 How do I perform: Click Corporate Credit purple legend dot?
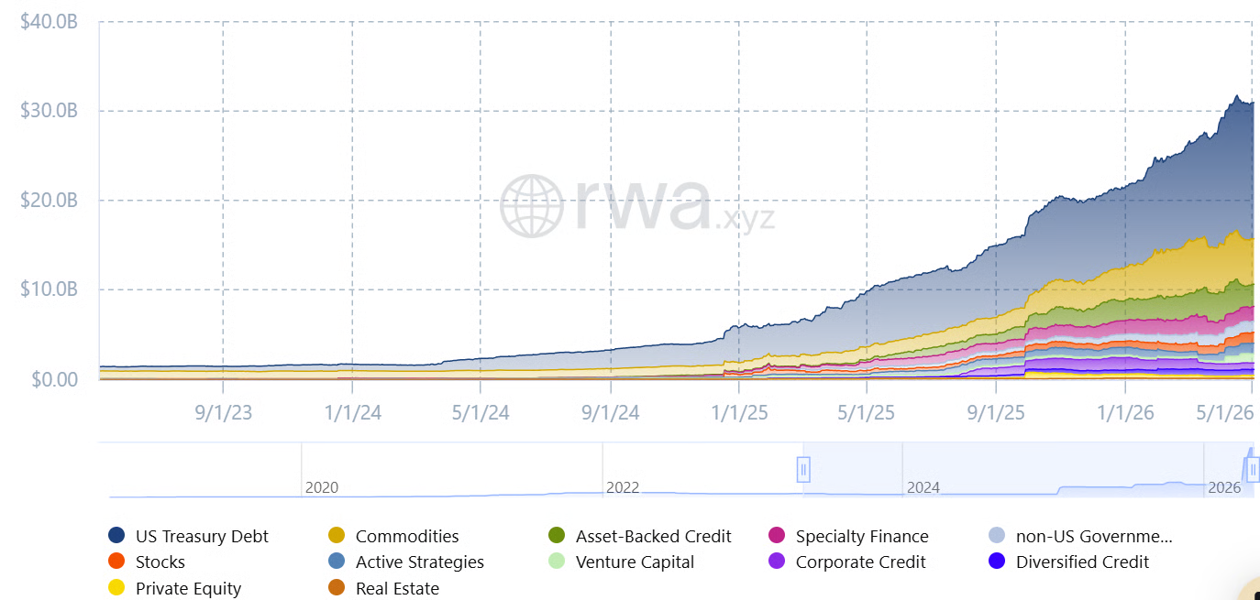tap(777, 562)
